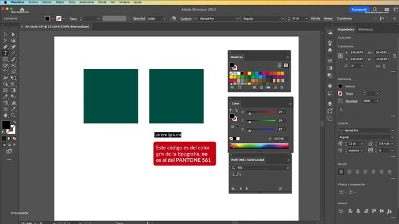Select the Paintbrush tool

[13, 59]
